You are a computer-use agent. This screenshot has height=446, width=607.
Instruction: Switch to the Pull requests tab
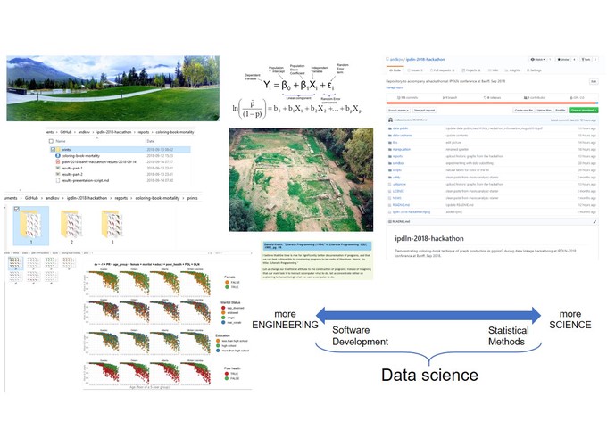pyautogui.click(x=440, y=68)
